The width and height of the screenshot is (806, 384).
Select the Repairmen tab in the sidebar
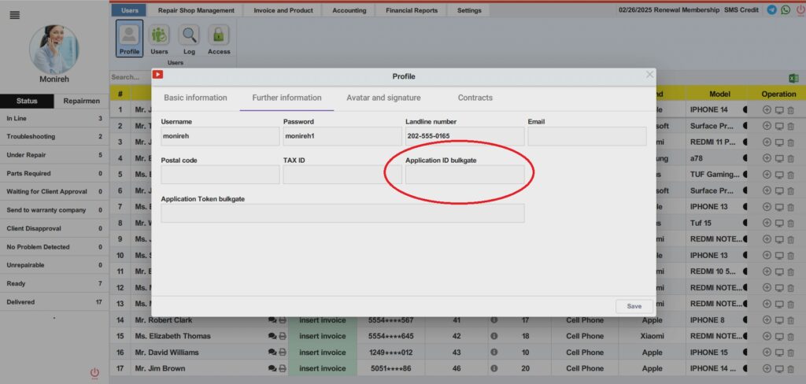coord(81,101)
